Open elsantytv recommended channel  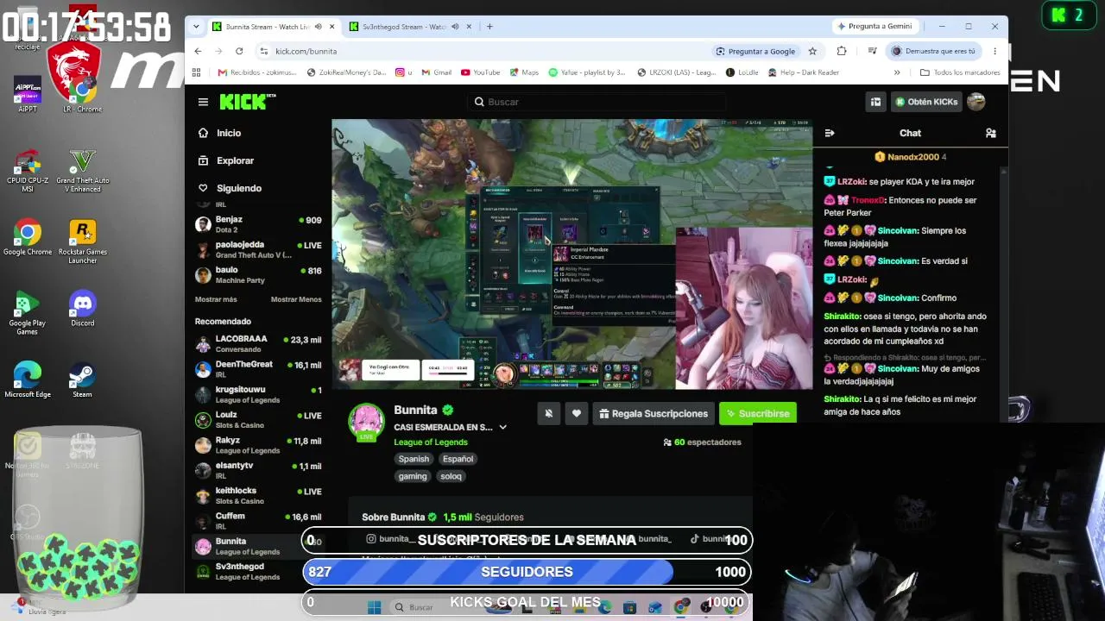(258, 470)
